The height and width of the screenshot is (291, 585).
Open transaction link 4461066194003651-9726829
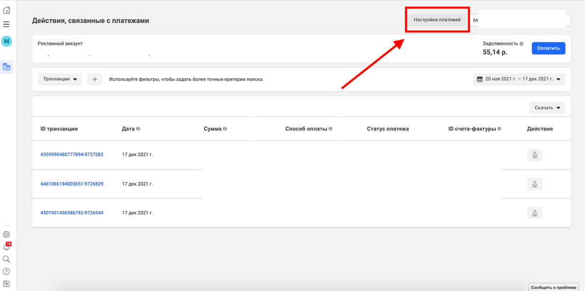[x=72, y=184]
